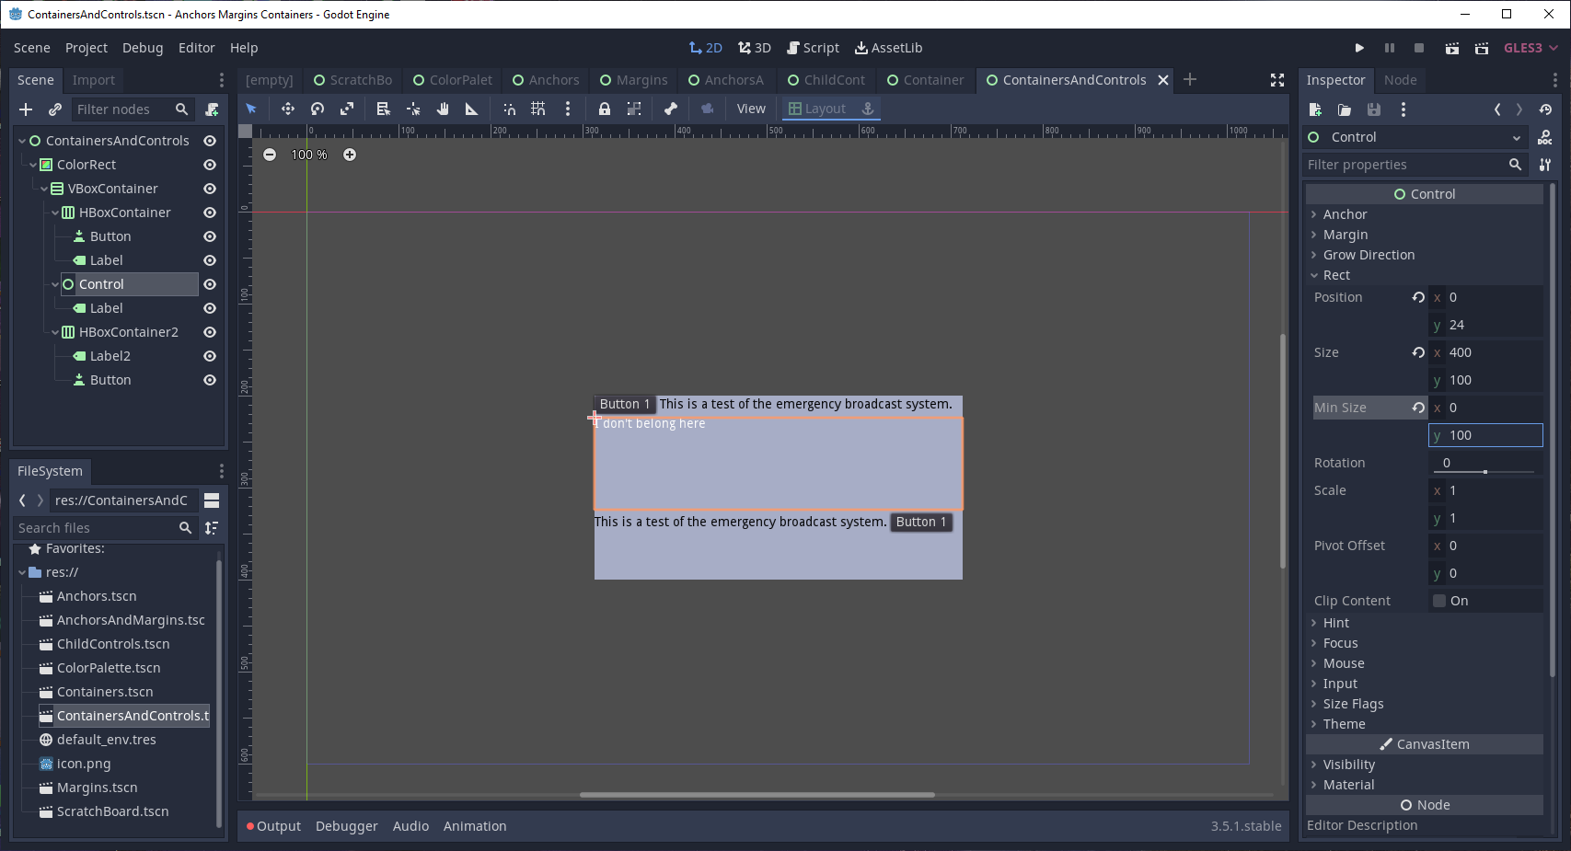Toggle grid snapping in the toolbar
1571x851 pixels.
[x=538, y=109]
